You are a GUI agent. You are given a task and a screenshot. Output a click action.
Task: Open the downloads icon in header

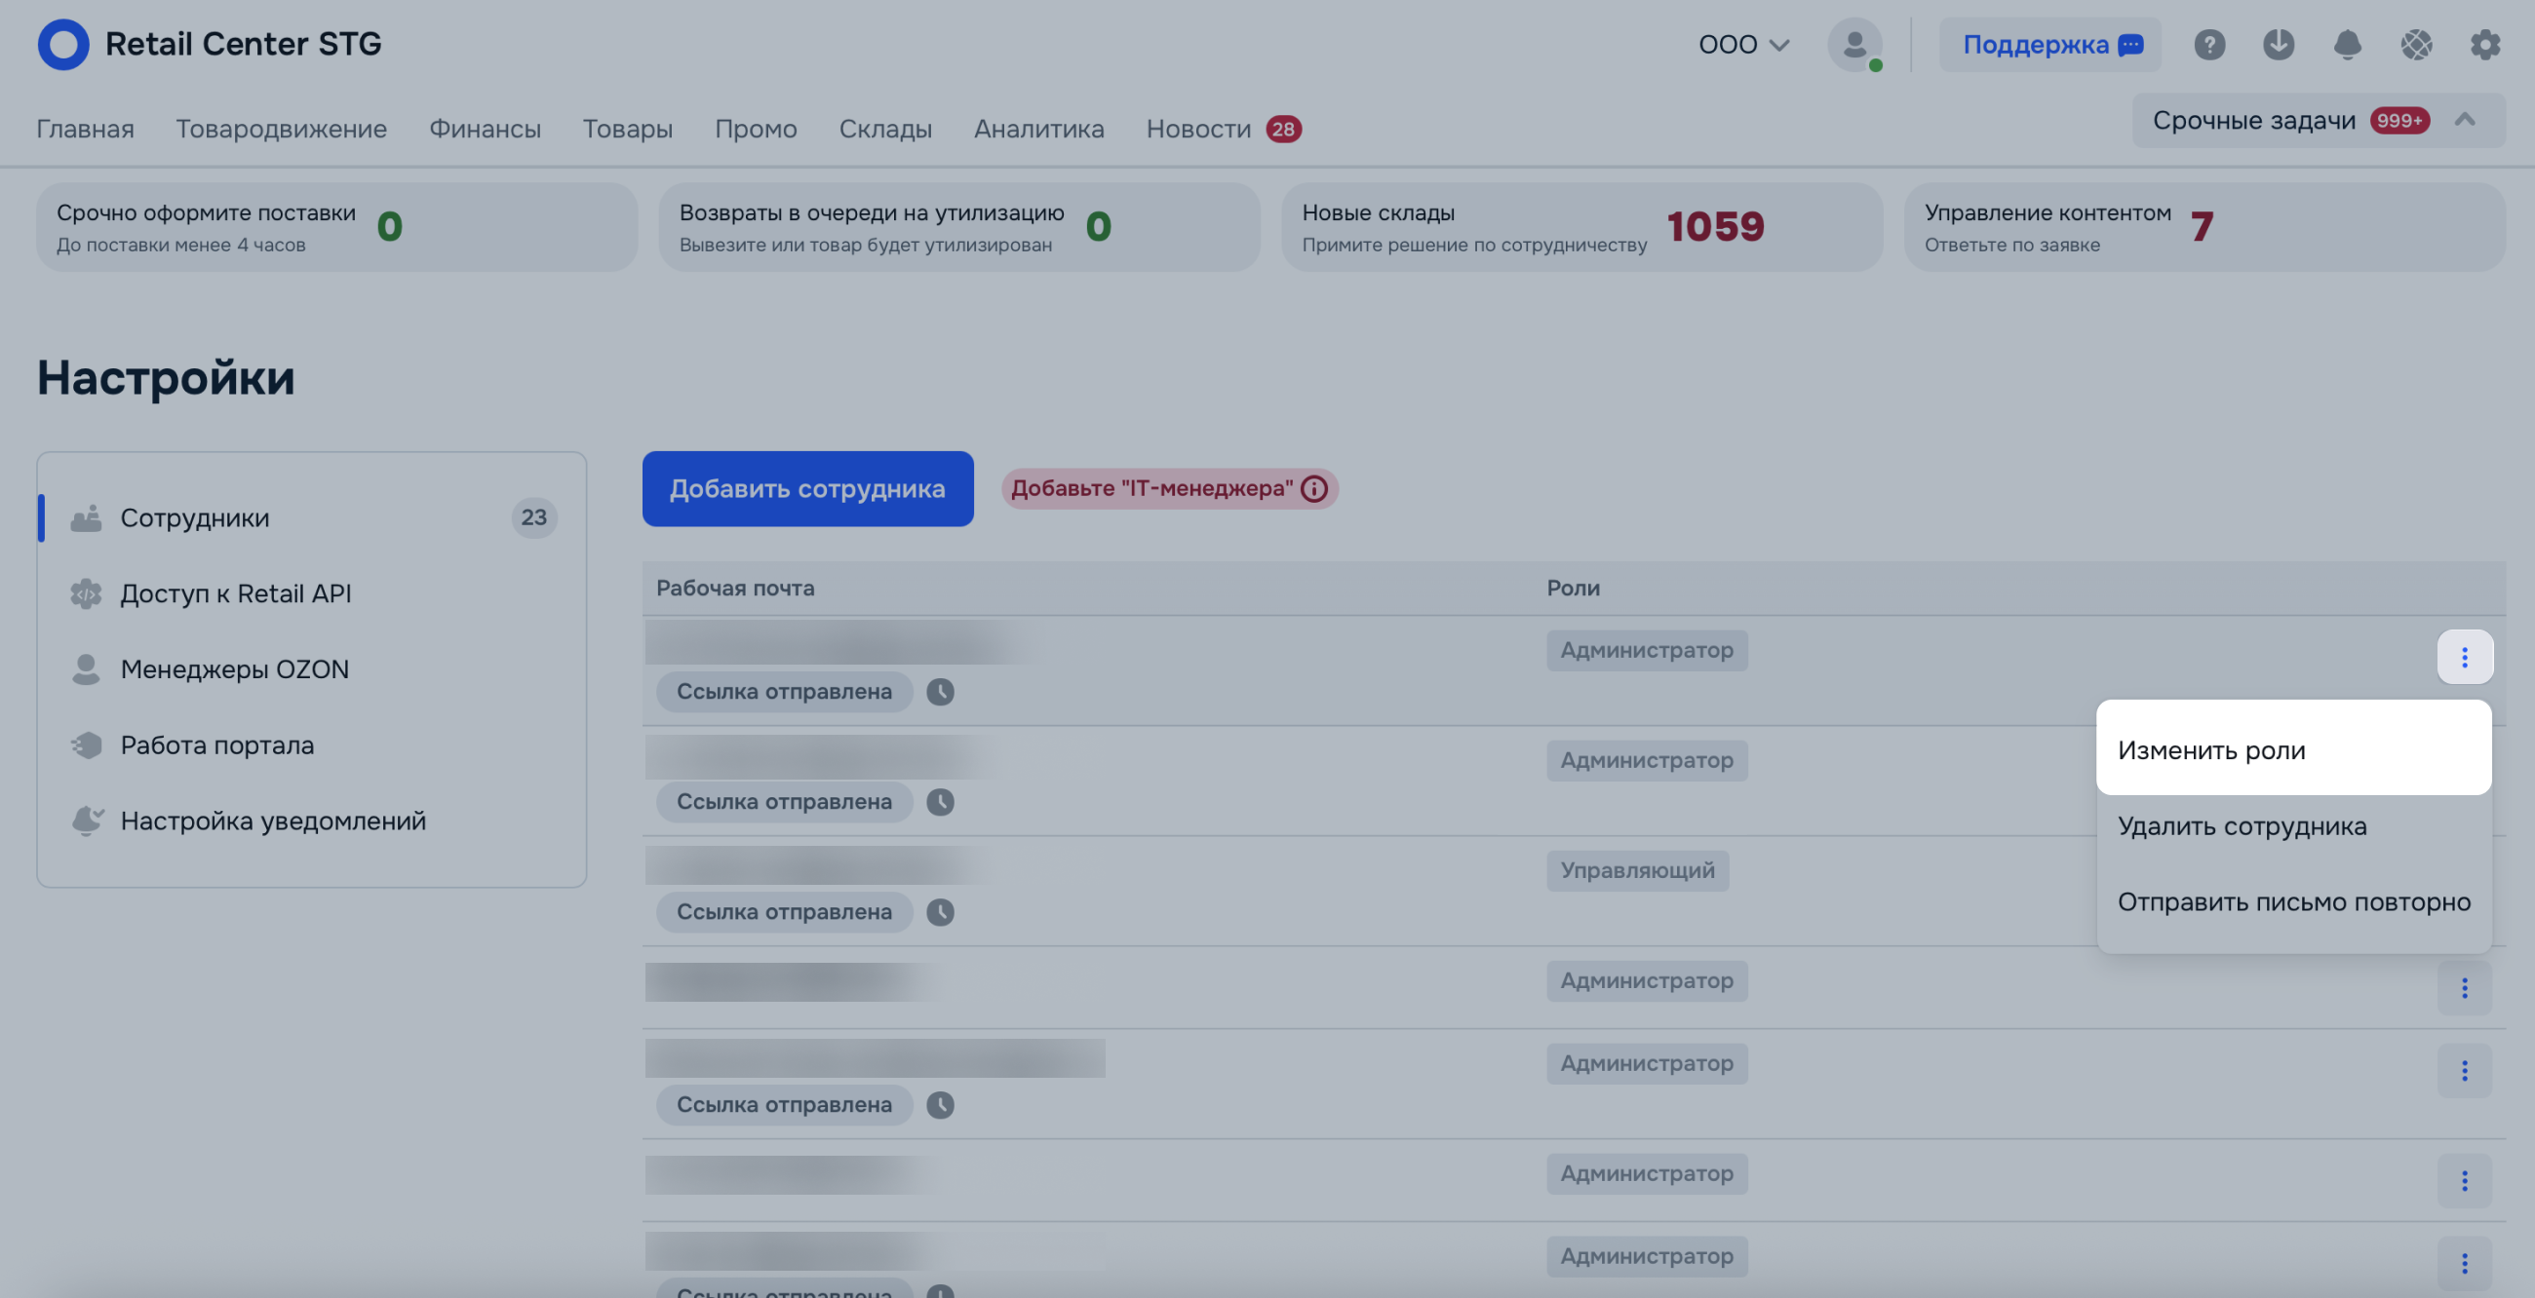pyautogui.click(x=2278, y=44)
